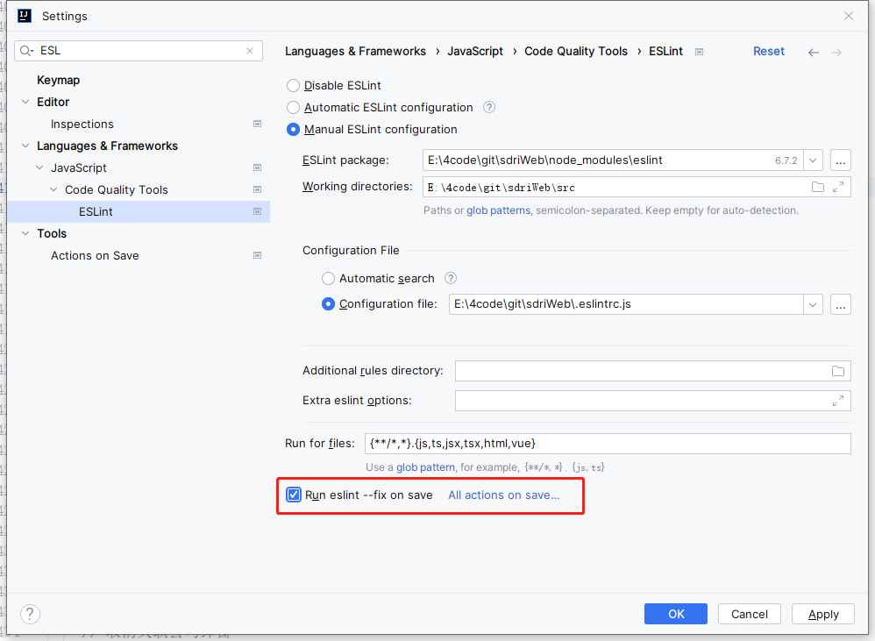This screenshot has height=641, width=875.
Task: Open Inspections settings page
Action: tap(82, 125)
